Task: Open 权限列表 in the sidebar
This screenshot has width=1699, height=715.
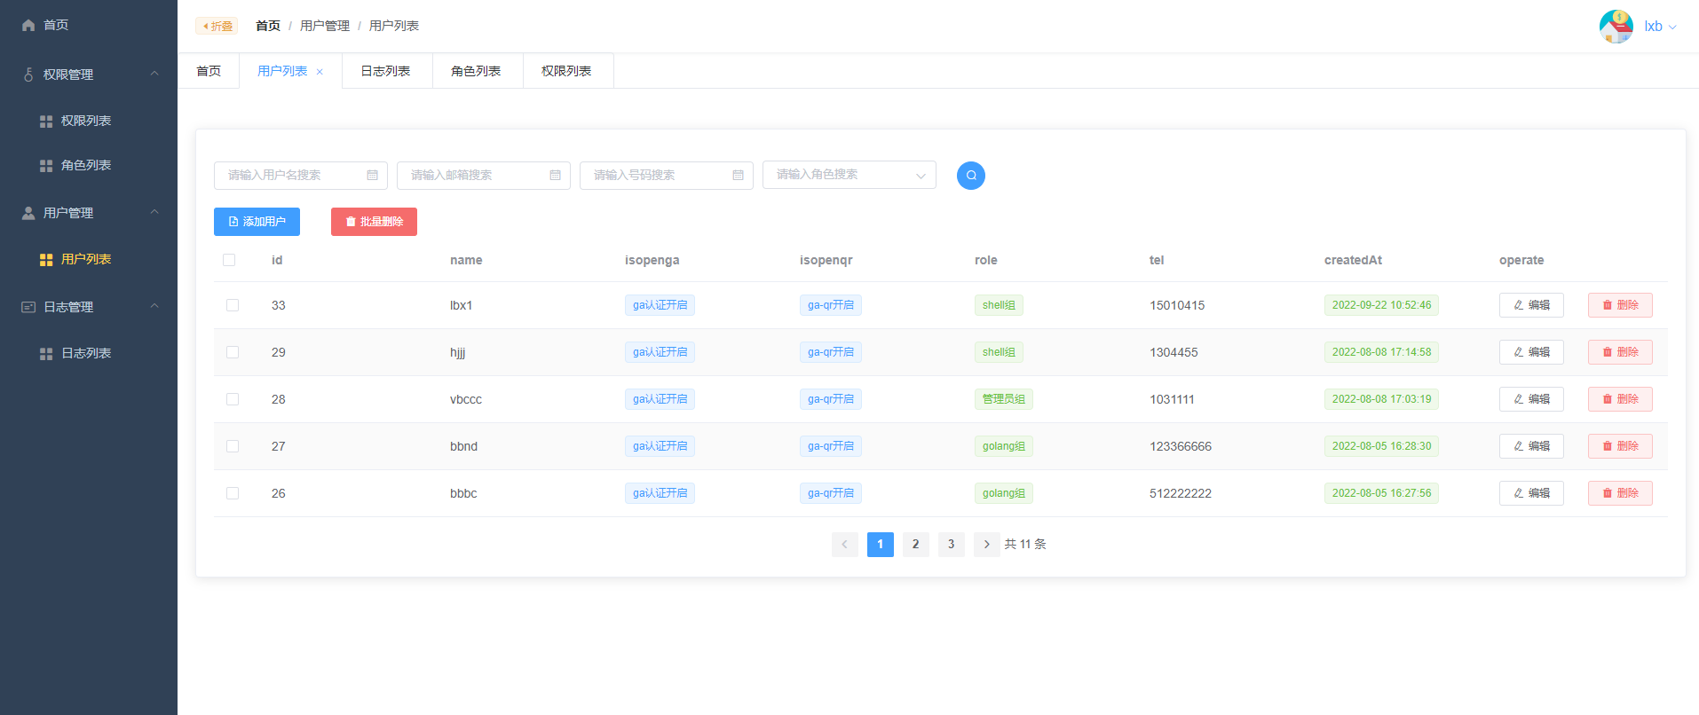Action: click(x=89, y=121)
